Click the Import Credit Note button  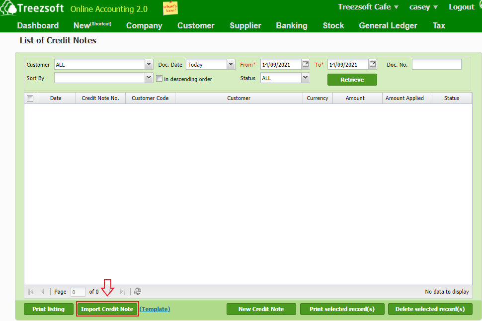107,309
